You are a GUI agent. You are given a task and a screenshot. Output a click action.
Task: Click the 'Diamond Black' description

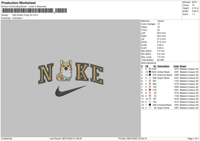165,75
